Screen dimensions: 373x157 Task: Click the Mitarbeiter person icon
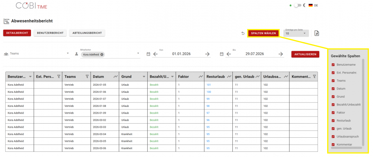(76, 54)
